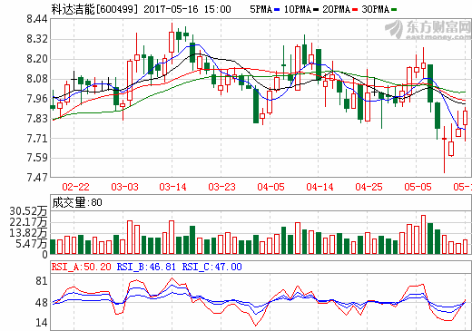Click the 7.83 price axis label
472x331 pixels.
(37, 119)
